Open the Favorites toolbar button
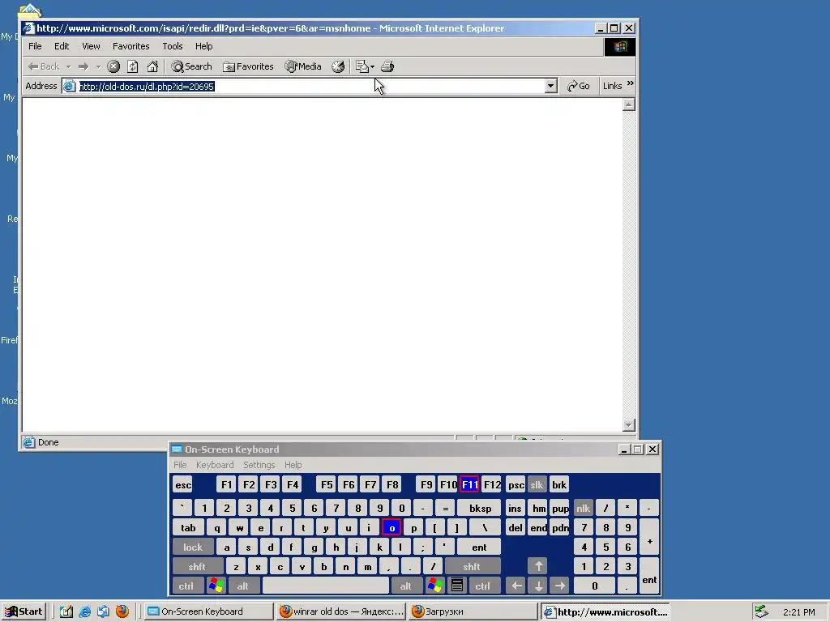The width and height of the screenshot is (830, 622). point(248,66)
